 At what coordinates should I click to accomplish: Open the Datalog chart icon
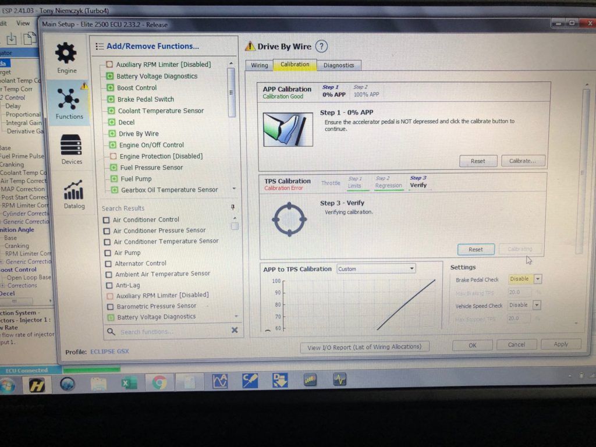(74, 190)
